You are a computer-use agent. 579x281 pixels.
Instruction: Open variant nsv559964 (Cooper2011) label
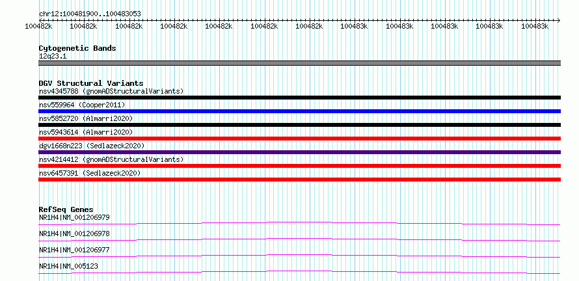coord(82,105)
